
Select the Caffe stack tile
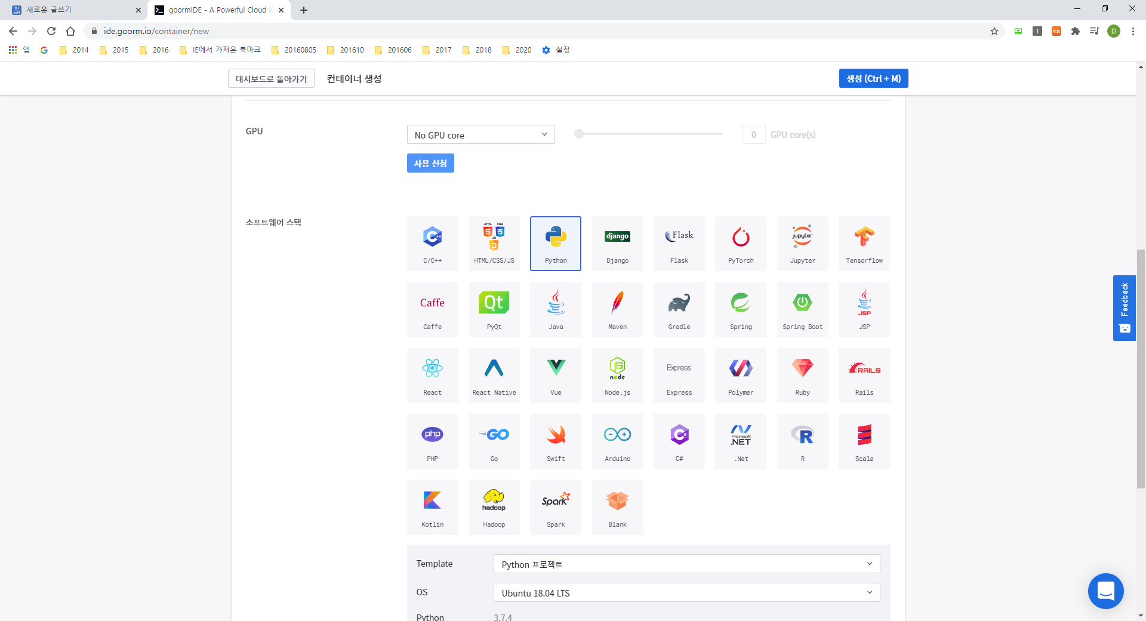[x=433, y=309]
